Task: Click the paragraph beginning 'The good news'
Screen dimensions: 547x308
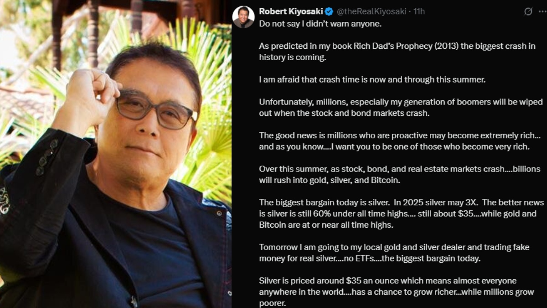Action: (x=395, y=141)
